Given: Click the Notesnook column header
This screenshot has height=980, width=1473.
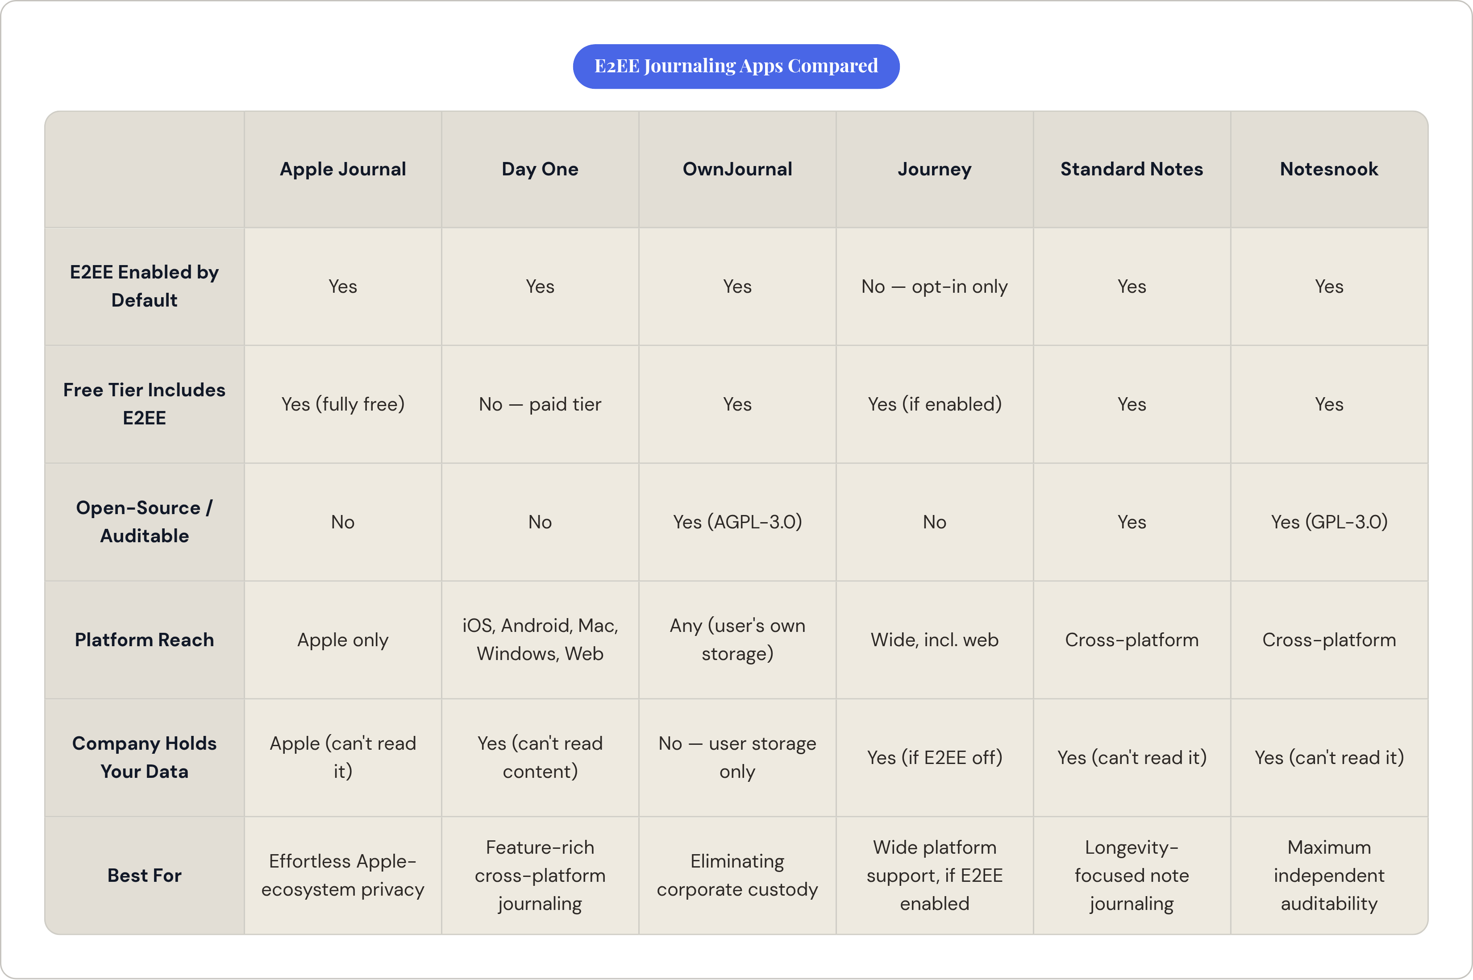Looking at the screenshot, I should pos(1329,170).
